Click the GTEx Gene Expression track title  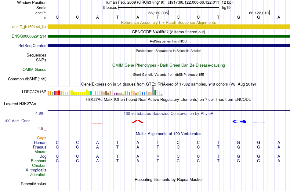(169, 84)
